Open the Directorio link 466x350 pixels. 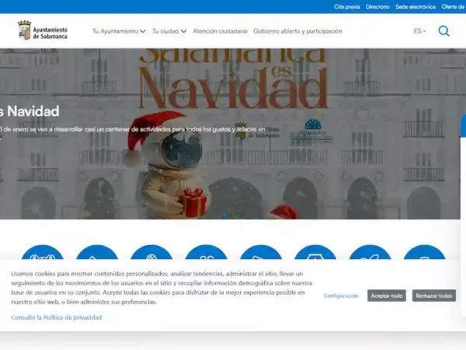click(377, 6)
